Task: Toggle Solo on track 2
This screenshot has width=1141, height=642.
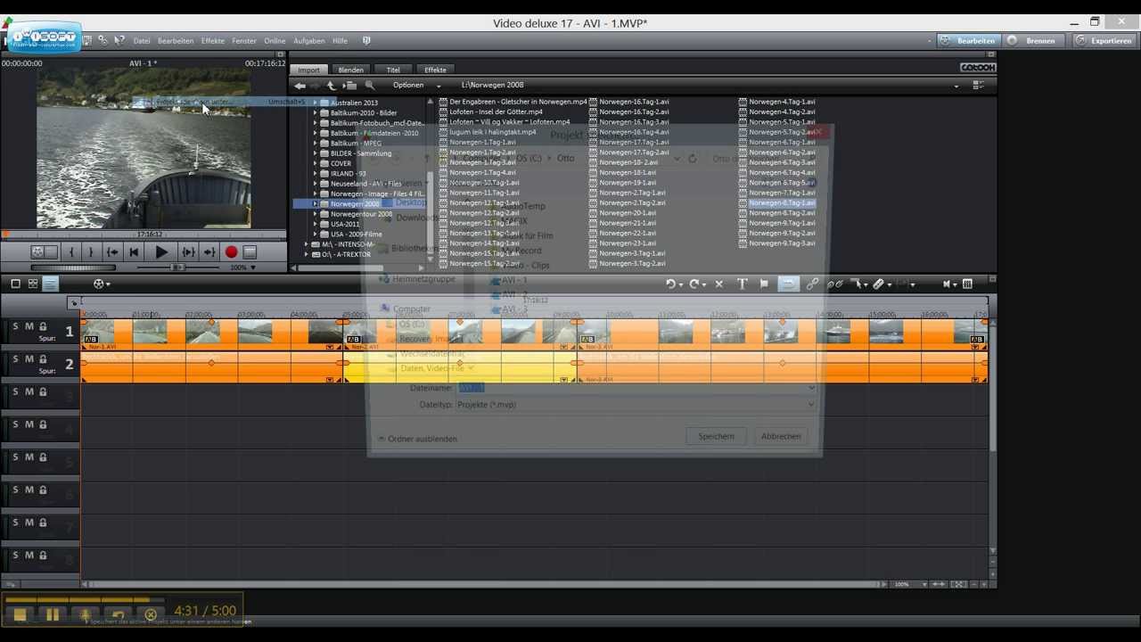Action: click(15, 359)
